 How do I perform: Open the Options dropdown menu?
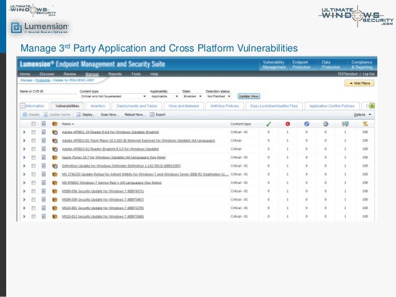click(x=362, y=115)
